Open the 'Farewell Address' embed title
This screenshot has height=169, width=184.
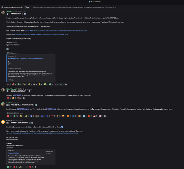coord(14,153)
